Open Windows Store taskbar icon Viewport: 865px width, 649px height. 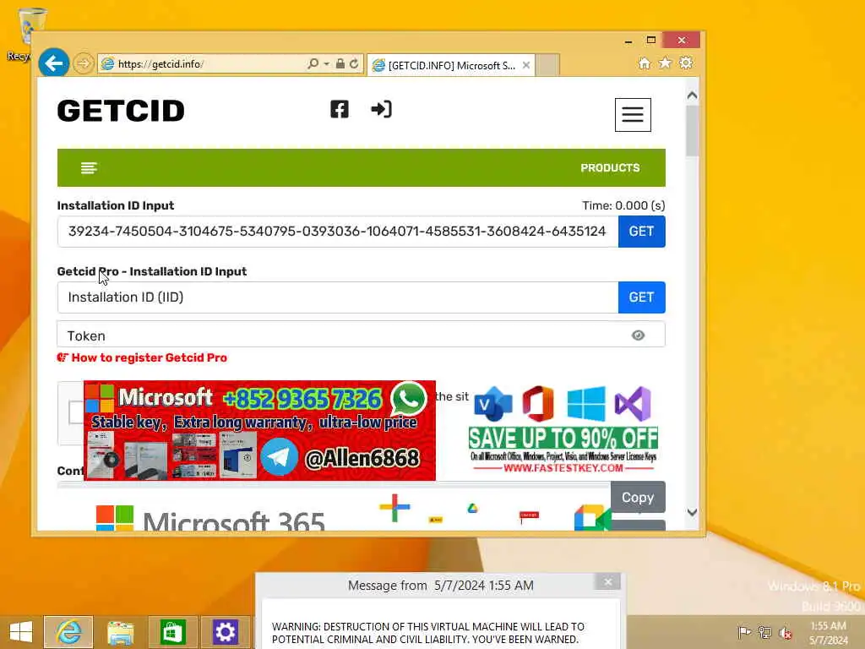(172, 632)
